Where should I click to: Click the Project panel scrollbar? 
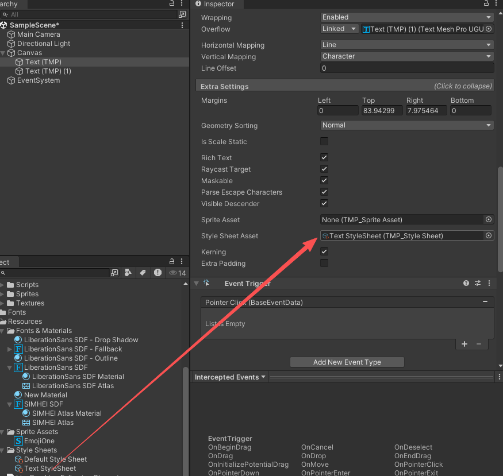(x=186, y=421)
